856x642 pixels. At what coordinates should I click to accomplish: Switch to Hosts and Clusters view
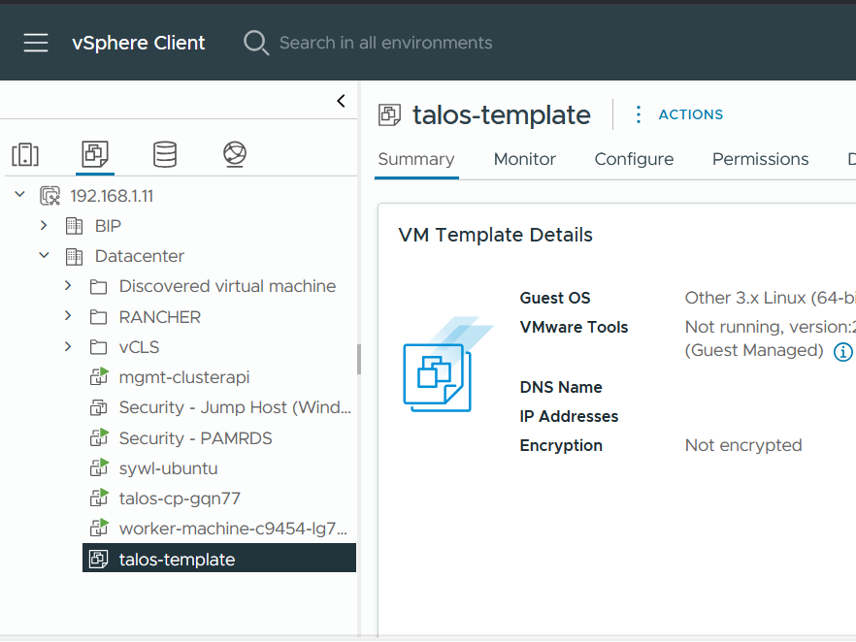(25, 154)
